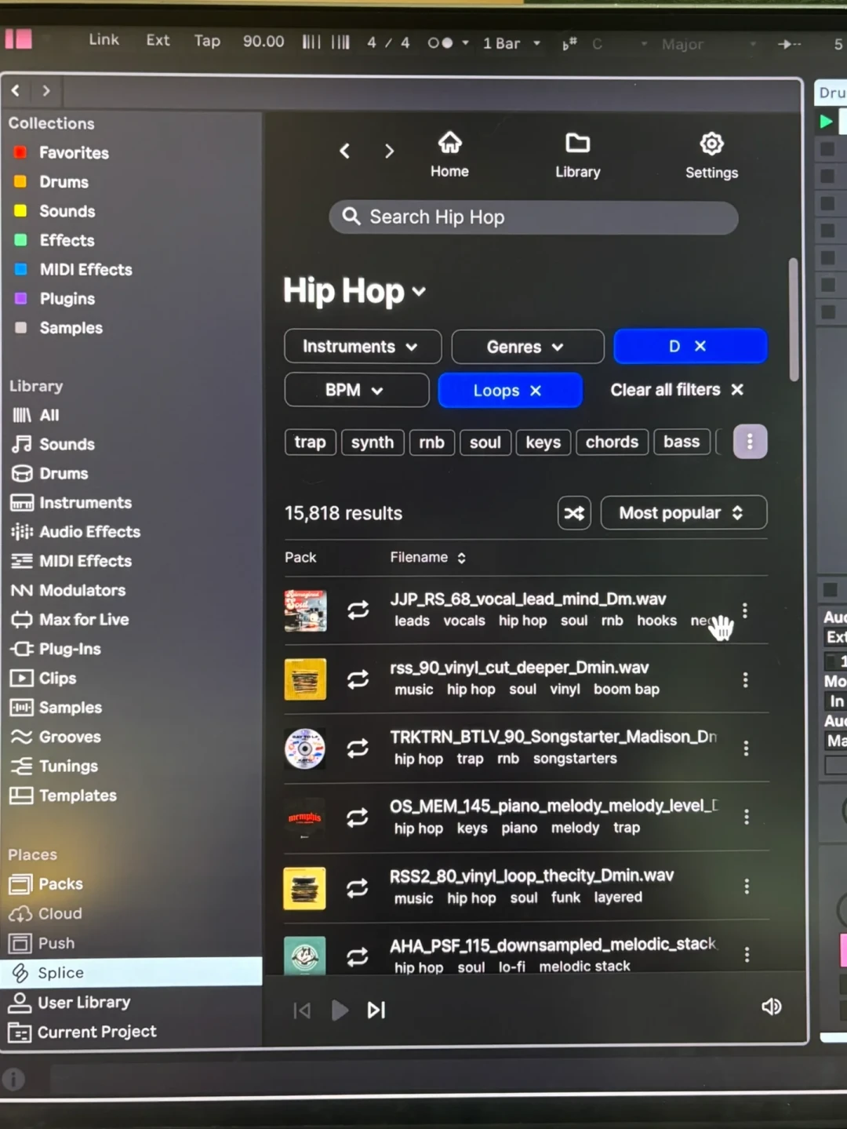
Task: Clear all filters
Action: tap(677, 390)
